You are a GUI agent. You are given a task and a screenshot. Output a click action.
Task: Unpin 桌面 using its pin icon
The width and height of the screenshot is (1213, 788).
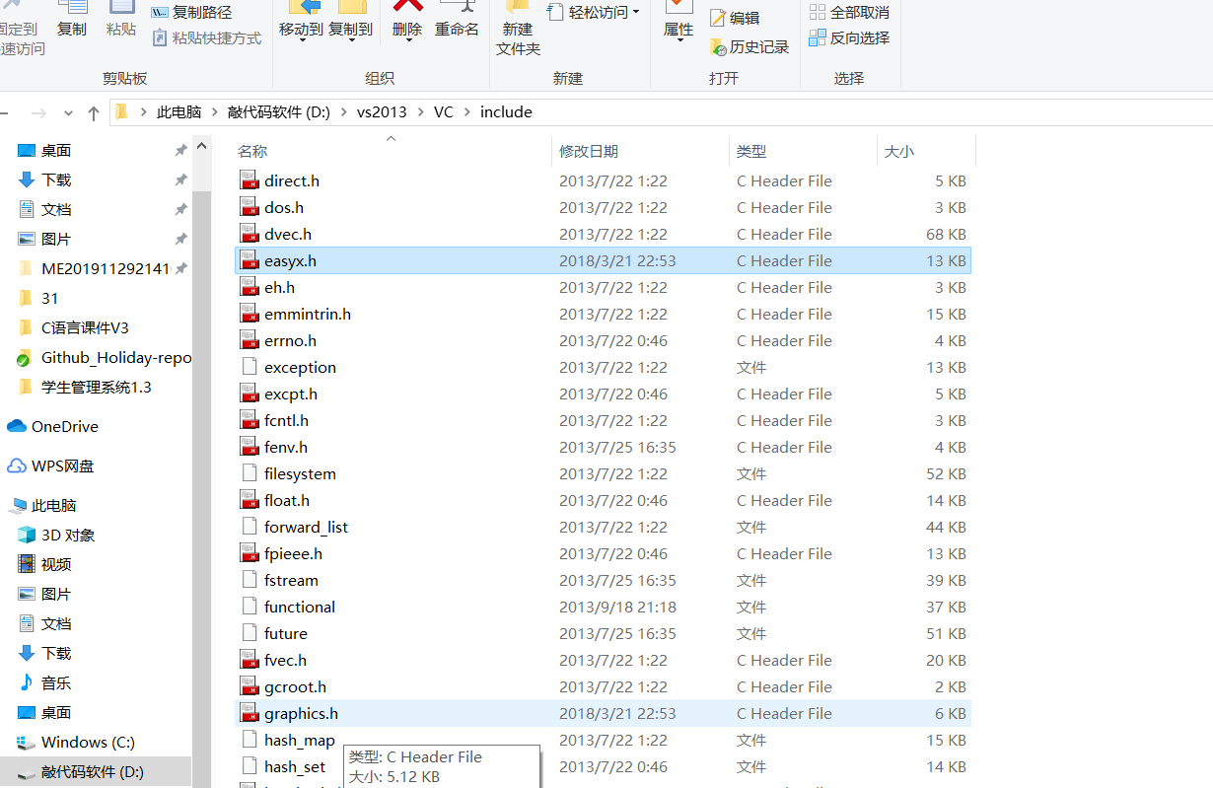click(x=180, y=150)
